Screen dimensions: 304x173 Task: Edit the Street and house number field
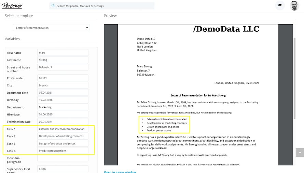(x=63, y=67)
